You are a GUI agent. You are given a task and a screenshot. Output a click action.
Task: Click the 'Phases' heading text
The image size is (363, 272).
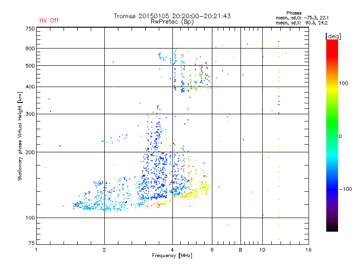pos(294,13)
